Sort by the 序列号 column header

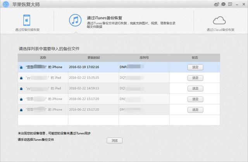[x=144, y=58]
